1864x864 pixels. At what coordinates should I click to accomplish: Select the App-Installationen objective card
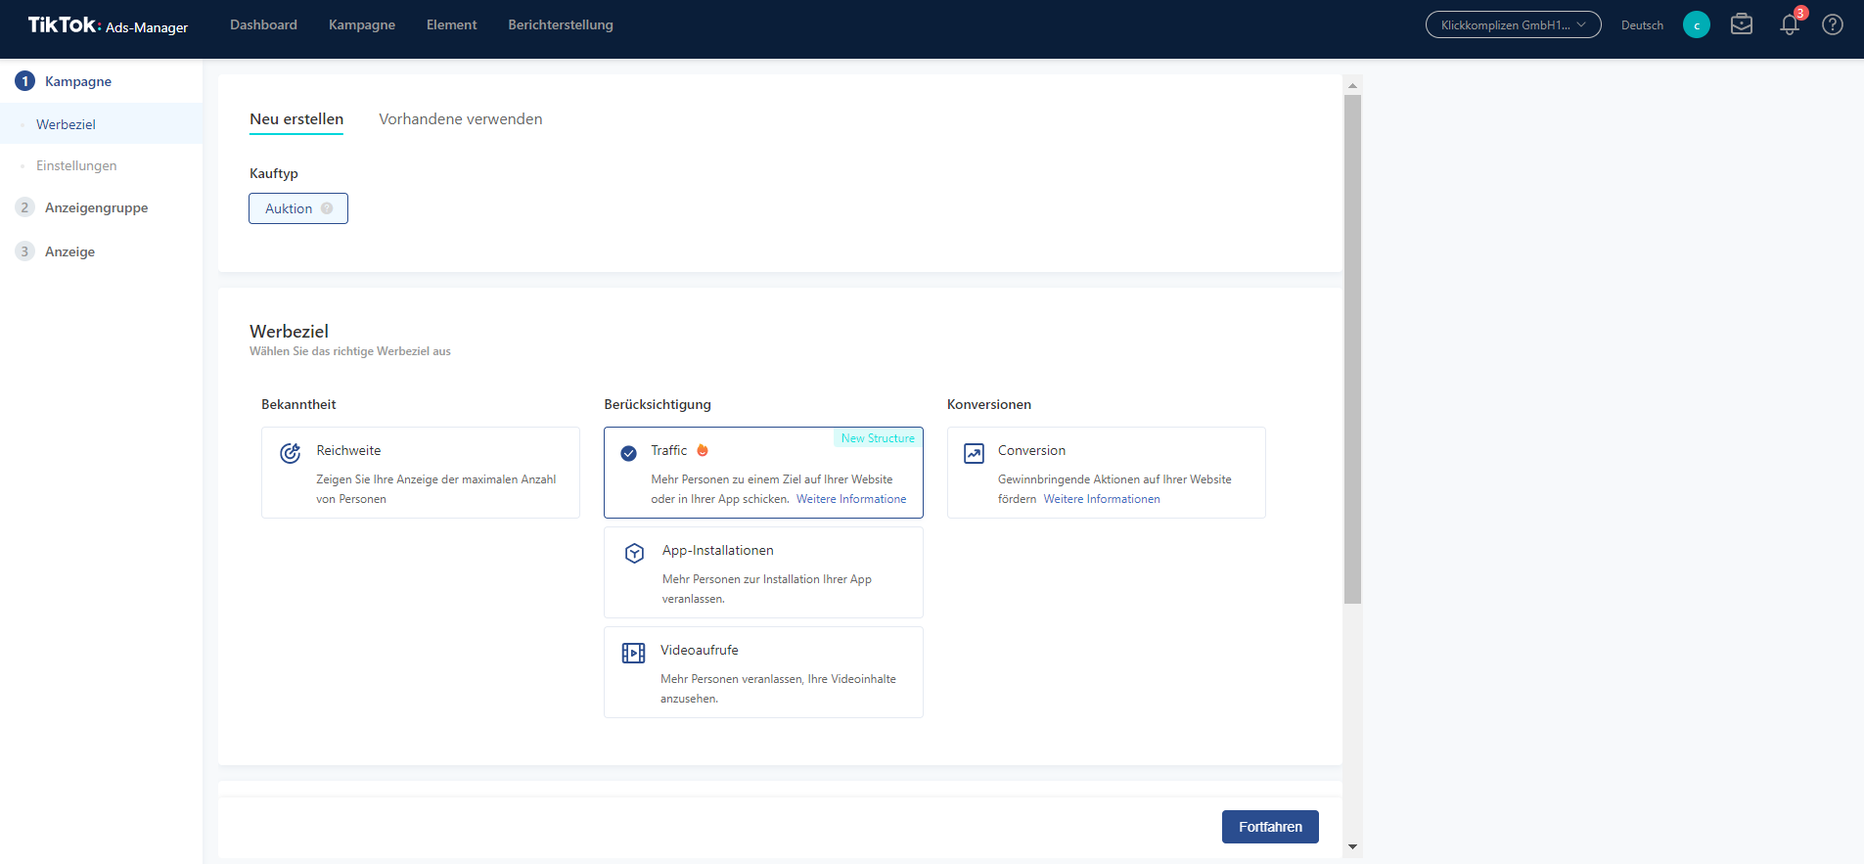[x=763, y=572]
